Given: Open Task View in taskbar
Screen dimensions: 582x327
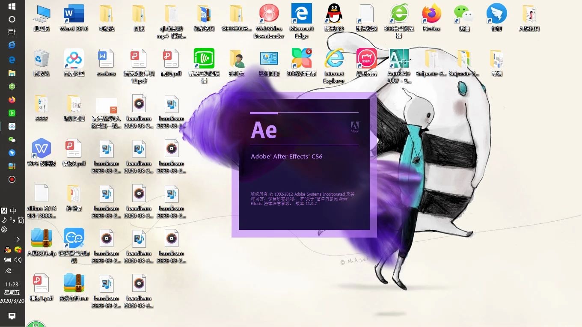Looking at the screenshot, I should coord(12,32).
